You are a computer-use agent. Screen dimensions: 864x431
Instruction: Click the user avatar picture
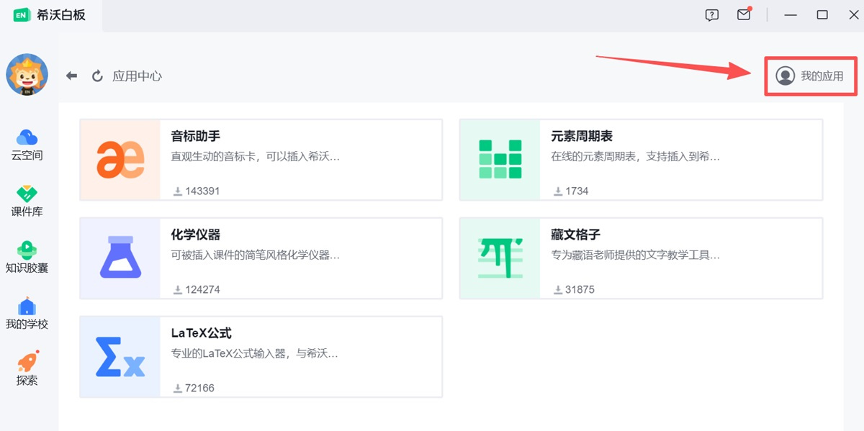click(27, 75)
